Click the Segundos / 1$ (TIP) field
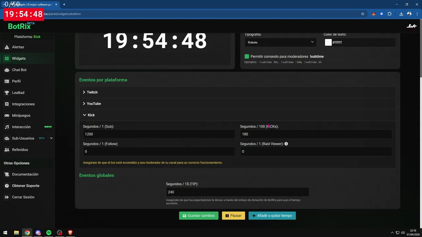This screenshot has width=422, height=237. [x=237, y=192]
